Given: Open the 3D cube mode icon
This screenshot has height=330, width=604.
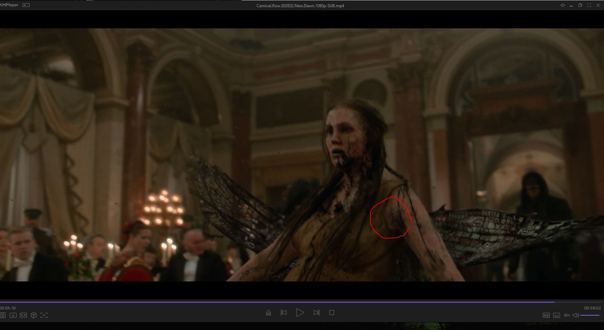Looking at the screenshot, I should (x=34, y=315).
